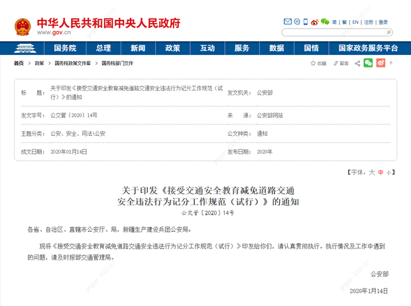
Task: Click the site title 中华人民共和国中央人民政府
Action: [109, 23]
